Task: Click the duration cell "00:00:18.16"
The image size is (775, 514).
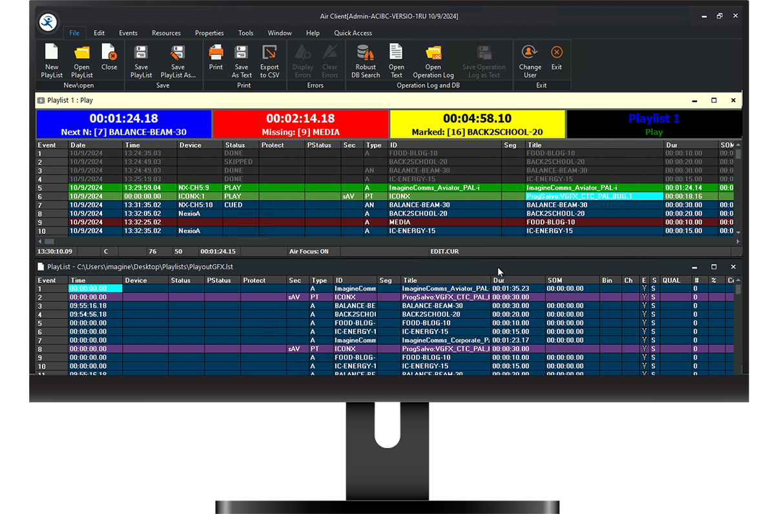Action: [692, 196]
